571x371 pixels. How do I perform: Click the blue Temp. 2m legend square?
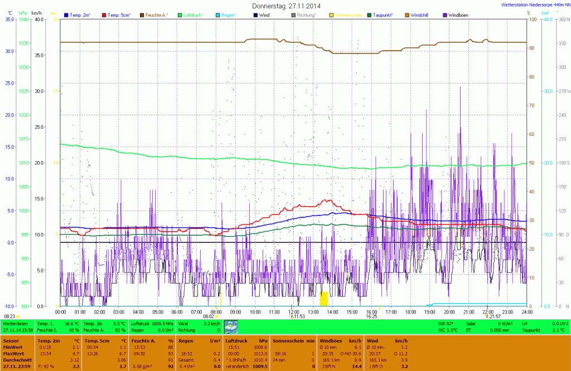coord(66,14)
